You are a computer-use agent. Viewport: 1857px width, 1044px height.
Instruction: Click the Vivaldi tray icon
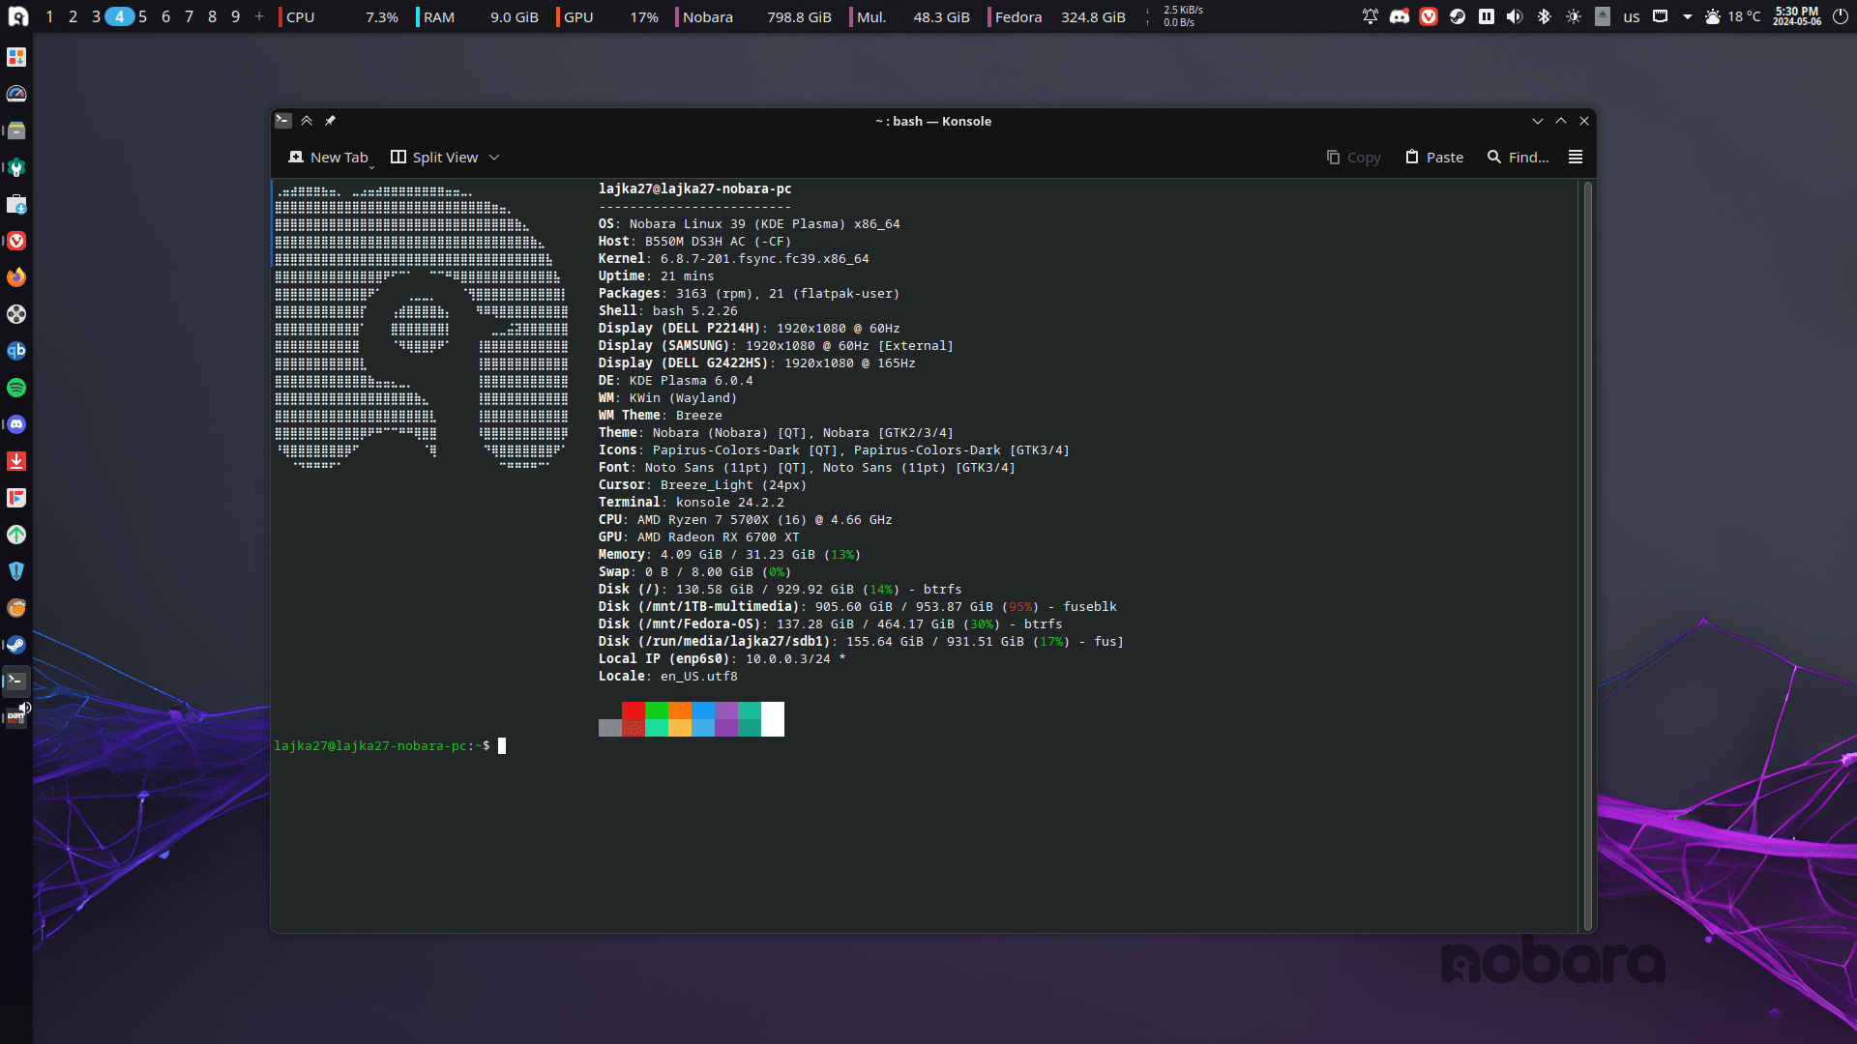pos(1429,16)
